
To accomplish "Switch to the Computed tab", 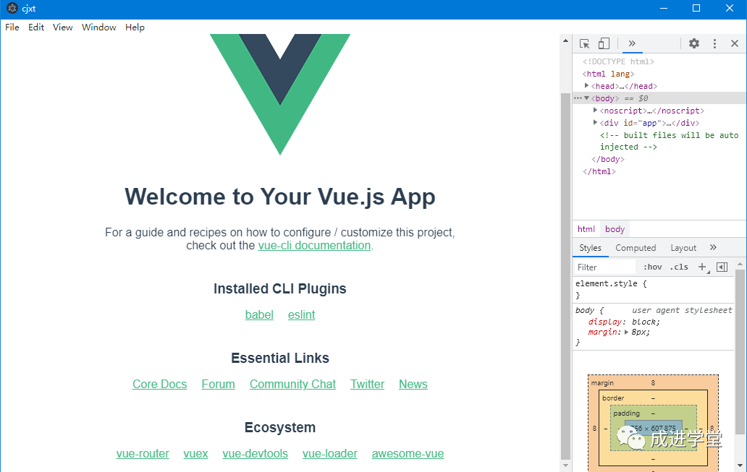I will pyautogui.click(x=636, y=248).
